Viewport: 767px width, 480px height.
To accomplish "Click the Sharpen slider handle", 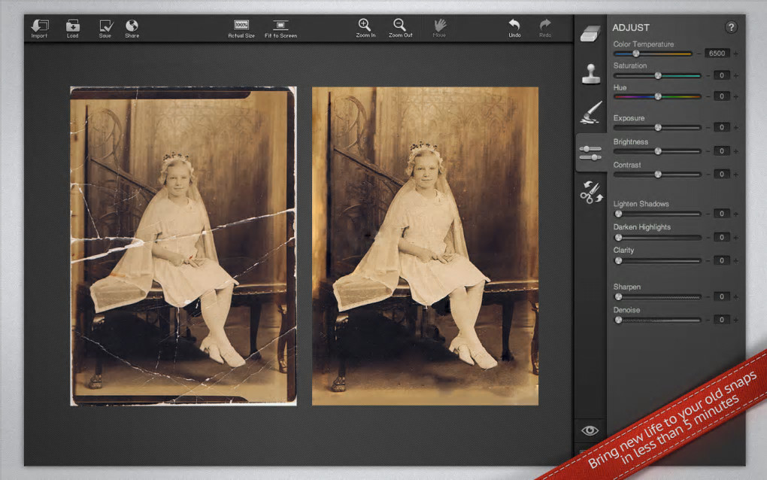I will (618, 296).
